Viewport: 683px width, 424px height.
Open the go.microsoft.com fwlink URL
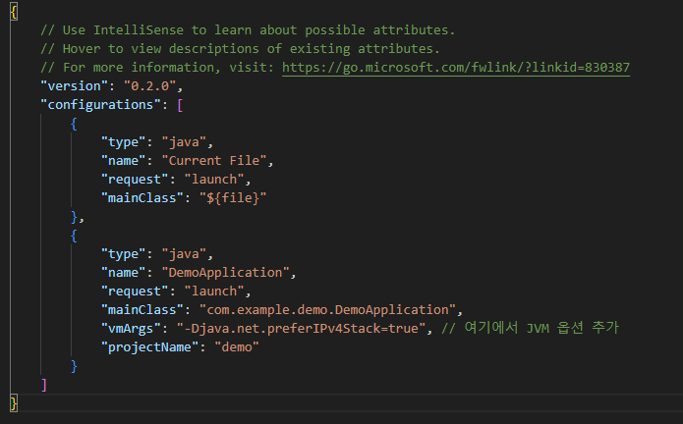tap(456, 68)
